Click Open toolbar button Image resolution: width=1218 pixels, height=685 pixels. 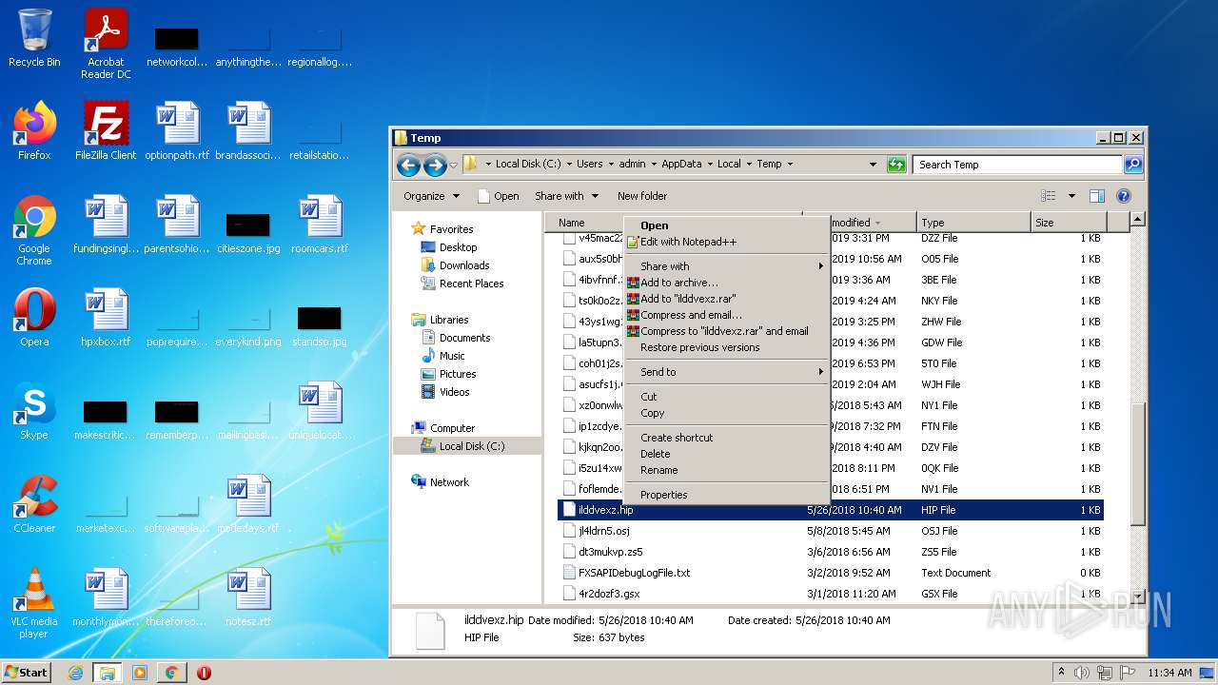pyautogui.click(x=498, y=196)
